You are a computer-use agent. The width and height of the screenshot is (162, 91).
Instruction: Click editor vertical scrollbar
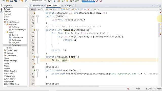159,30
